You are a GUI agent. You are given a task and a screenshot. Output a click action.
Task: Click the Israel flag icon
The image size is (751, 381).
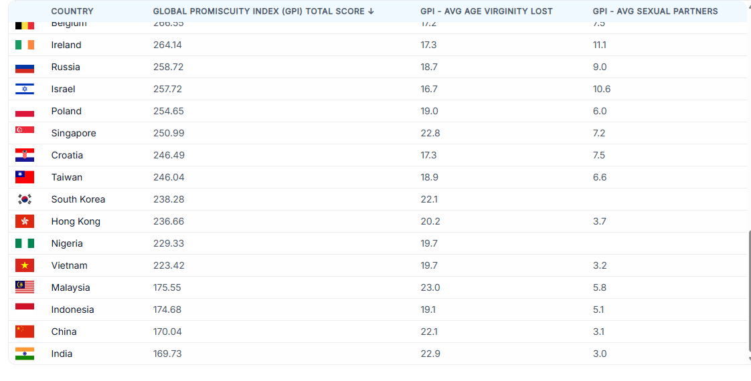tap(25, 89)
